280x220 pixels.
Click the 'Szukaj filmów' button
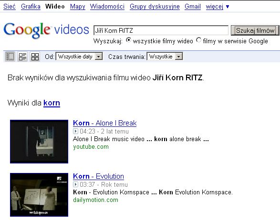(x=255, y=30)
